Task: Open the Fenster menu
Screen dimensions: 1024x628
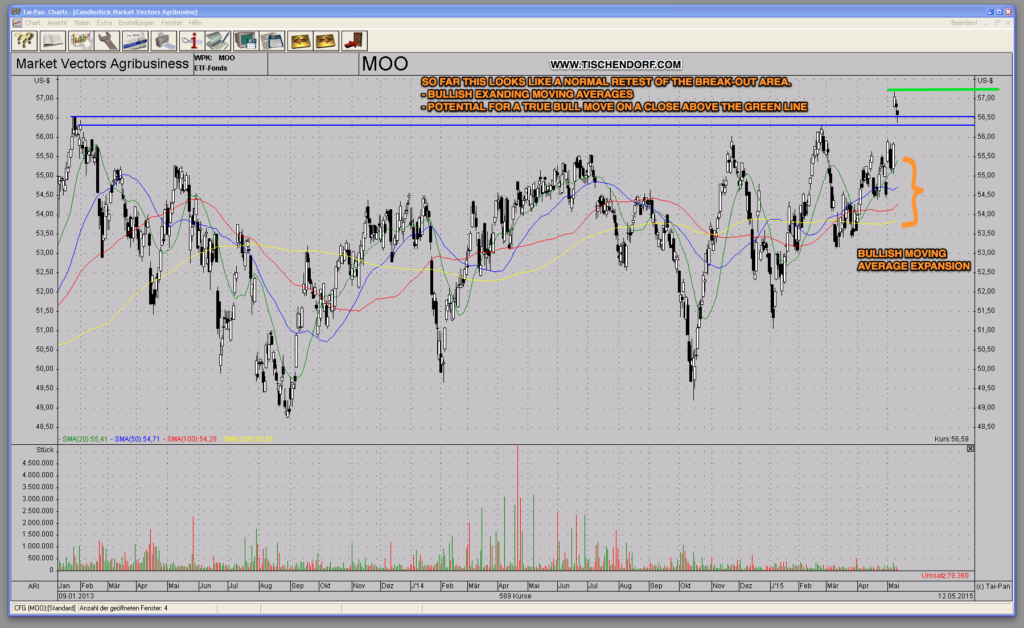Action: (171, 23)
